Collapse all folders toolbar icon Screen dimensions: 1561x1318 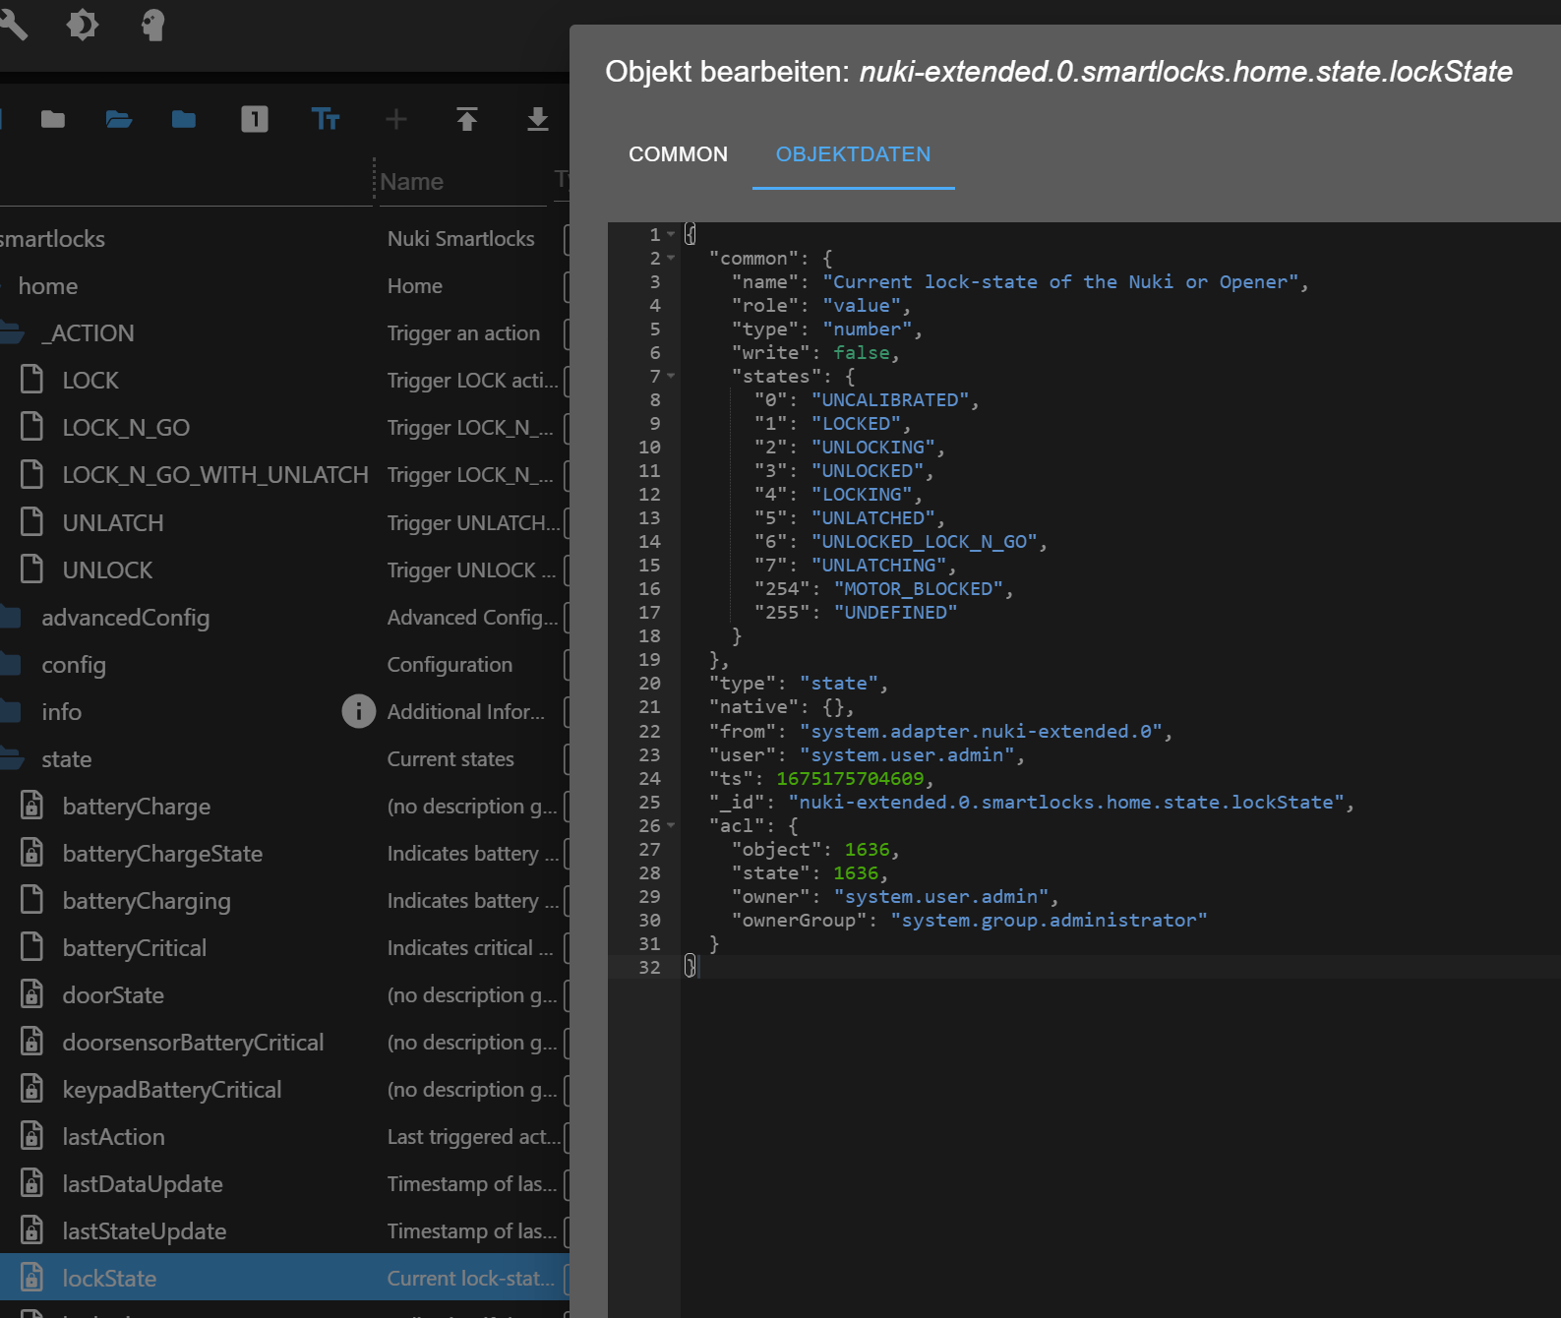click(53, 120)
